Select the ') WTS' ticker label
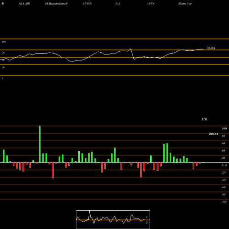The height and width of the screenshot is (229, 229). (x=151, y=4)
